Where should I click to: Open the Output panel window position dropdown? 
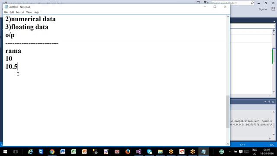click(x=265, y=102)
